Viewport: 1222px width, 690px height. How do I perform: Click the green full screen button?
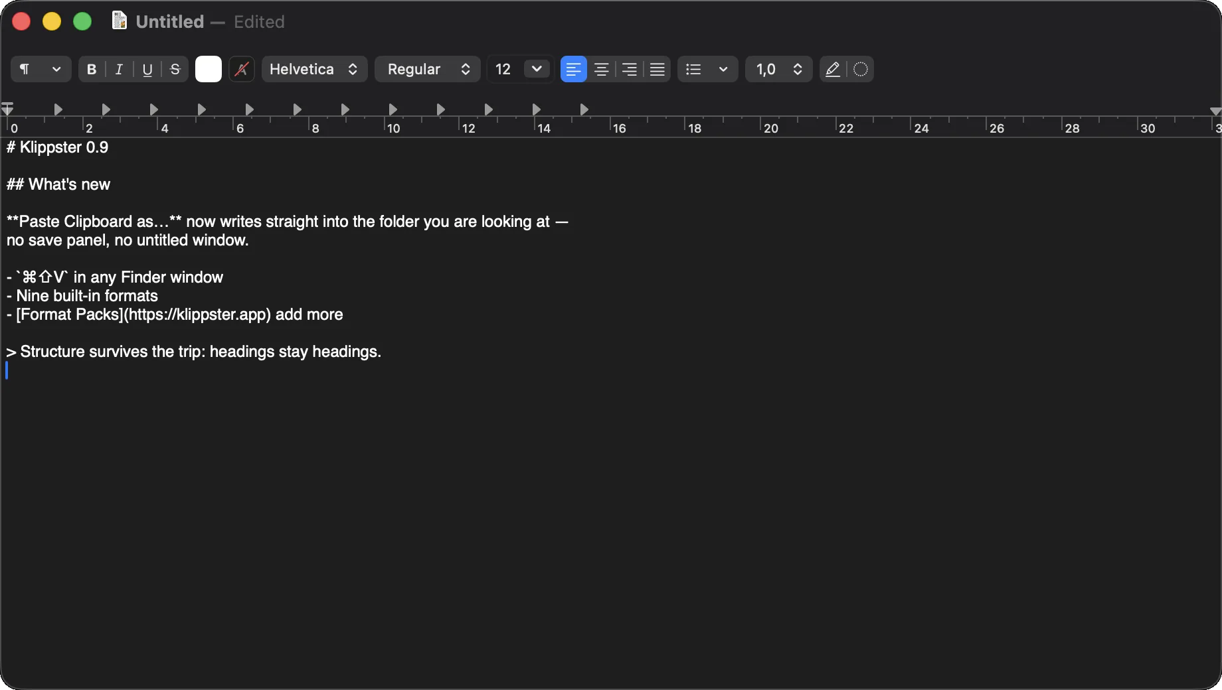pos(82,22)
